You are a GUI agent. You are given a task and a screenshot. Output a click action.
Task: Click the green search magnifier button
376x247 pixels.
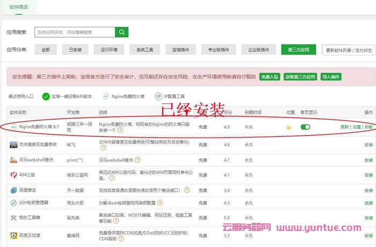coord(122,32)
